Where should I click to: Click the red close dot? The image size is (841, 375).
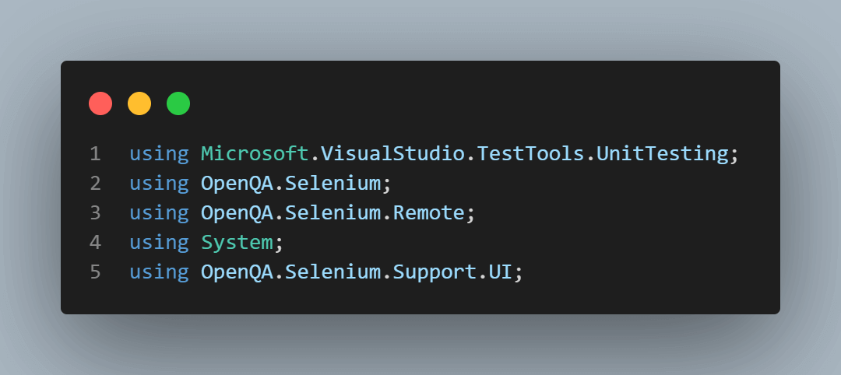click(100, 103)
